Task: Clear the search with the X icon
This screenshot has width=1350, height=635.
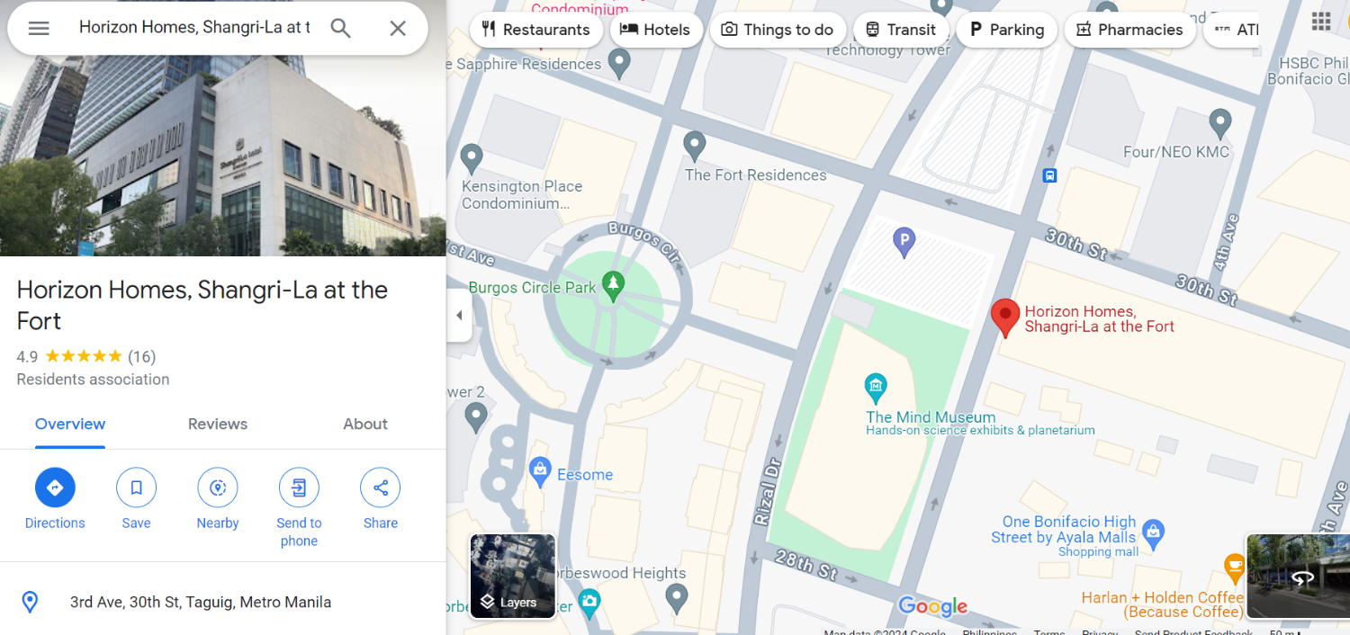Action: click(x=398, y=28)
